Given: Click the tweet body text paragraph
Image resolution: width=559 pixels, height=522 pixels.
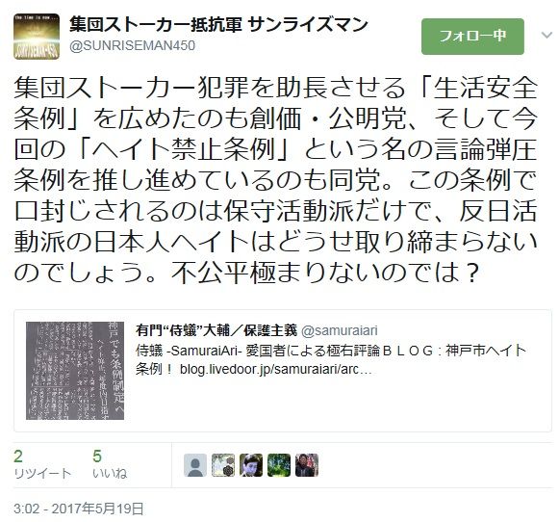Looking at the screenshot, I should (x=275, y=180).
